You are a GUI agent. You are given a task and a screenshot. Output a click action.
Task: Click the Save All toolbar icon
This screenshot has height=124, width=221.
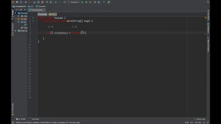pos(17,2)
